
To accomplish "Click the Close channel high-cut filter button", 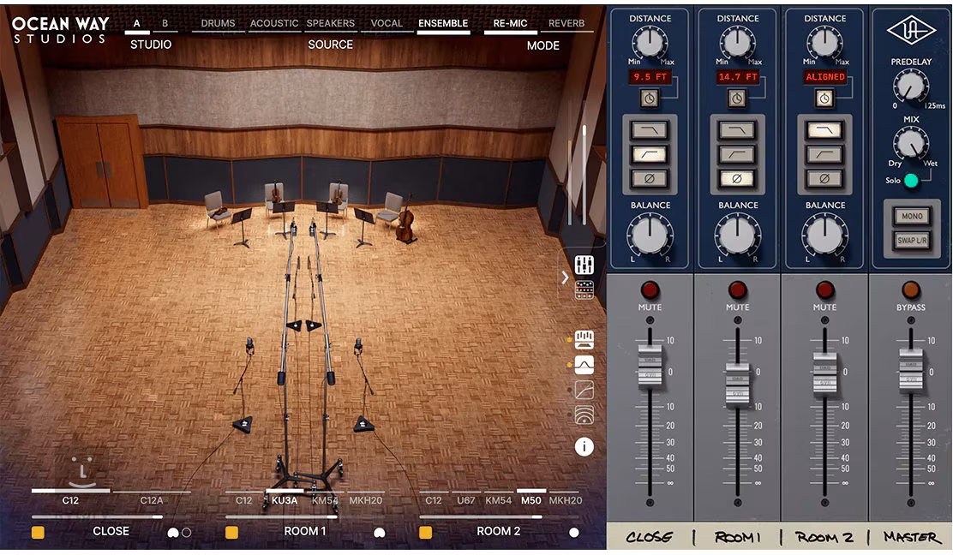I will tap(650, 130).
